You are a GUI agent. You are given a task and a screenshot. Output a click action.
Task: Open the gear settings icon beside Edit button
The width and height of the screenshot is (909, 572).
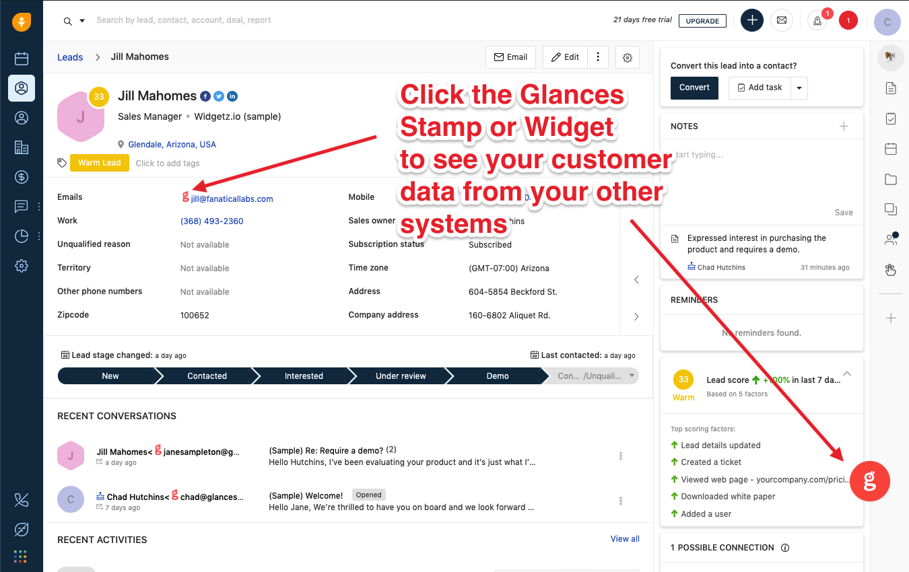(628, 57)
